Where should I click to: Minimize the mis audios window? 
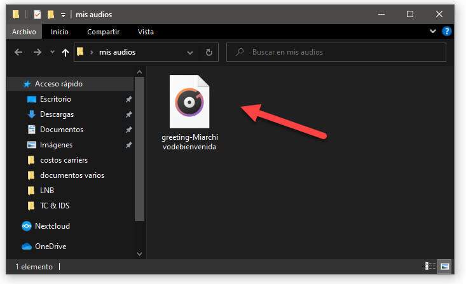pos(381,14)
